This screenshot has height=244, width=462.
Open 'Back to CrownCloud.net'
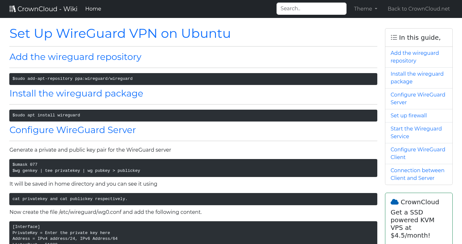tap(419, 9)
